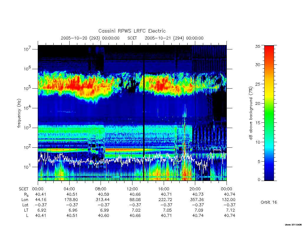Click the "frequency (Hz)" y-axis label
302x226 pixels.
coord(19,113)
